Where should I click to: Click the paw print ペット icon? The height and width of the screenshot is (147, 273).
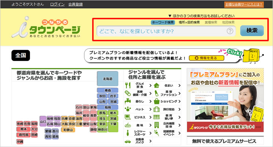click(128, 109)
